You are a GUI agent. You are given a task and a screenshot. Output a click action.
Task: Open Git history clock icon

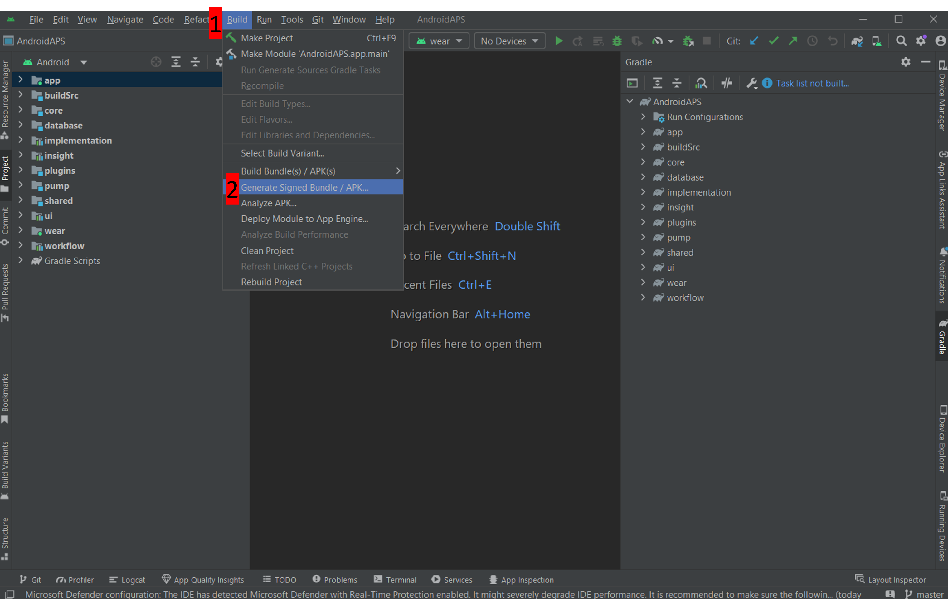click(x=812, y=41)
